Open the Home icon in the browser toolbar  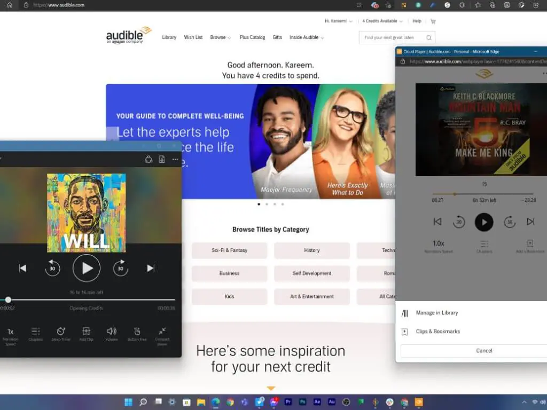pos(10,5)
